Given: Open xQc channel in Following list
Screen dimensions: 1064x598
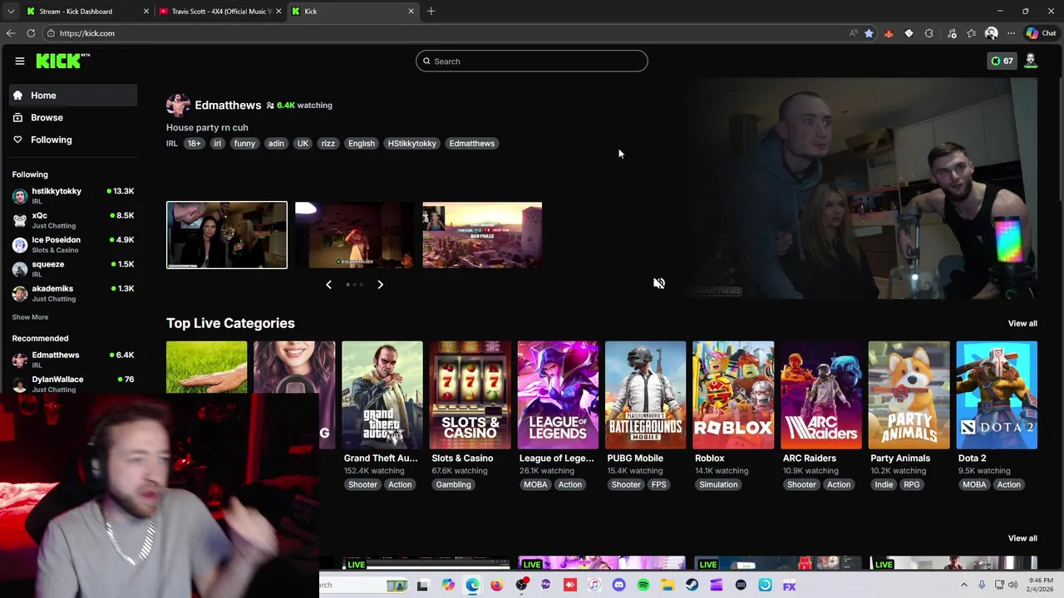Looking at the screenshot, I should tap(73, 220).
